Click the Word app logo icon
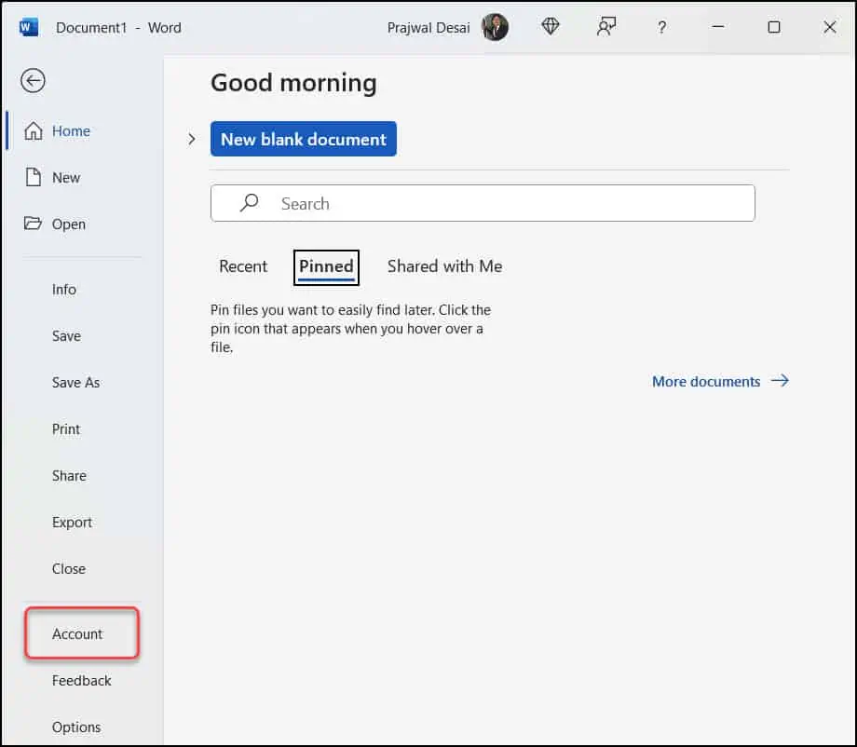Viewport: 857px width, 747px height. point(28,27)
